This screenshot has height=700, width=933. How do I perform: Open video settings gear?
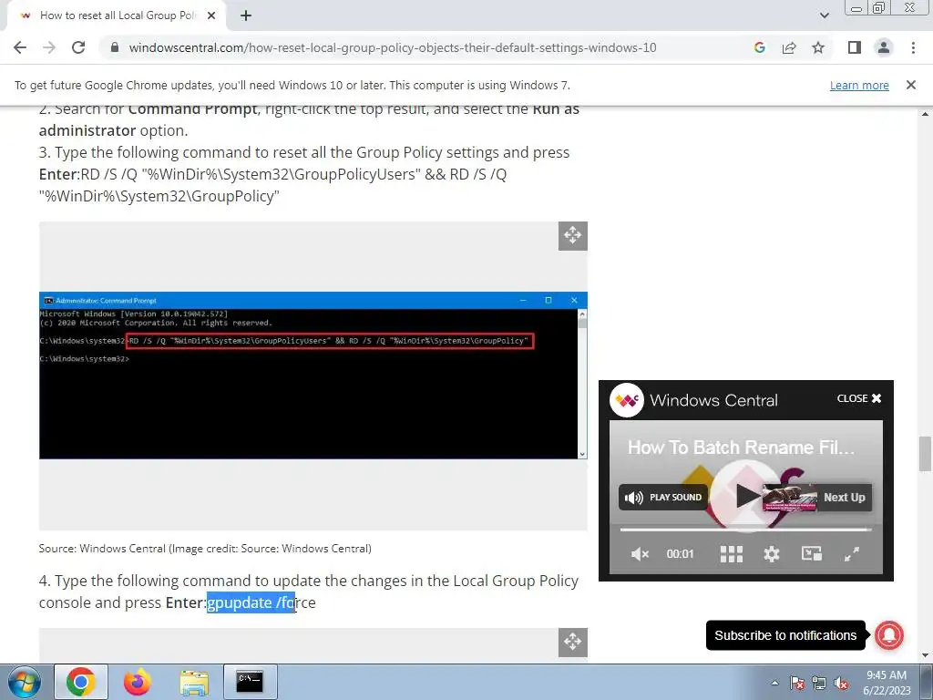pyautogui.click(x=771, y=554)
